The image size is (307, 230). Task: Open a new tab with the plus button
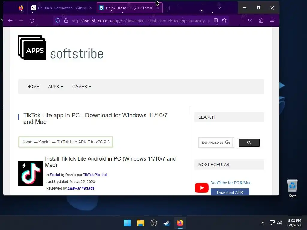click(x=169, y=8)
